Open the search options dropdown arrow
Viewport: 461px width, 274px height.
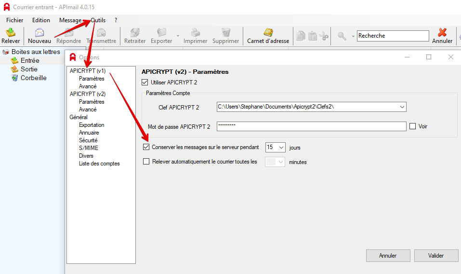(353, 36)
